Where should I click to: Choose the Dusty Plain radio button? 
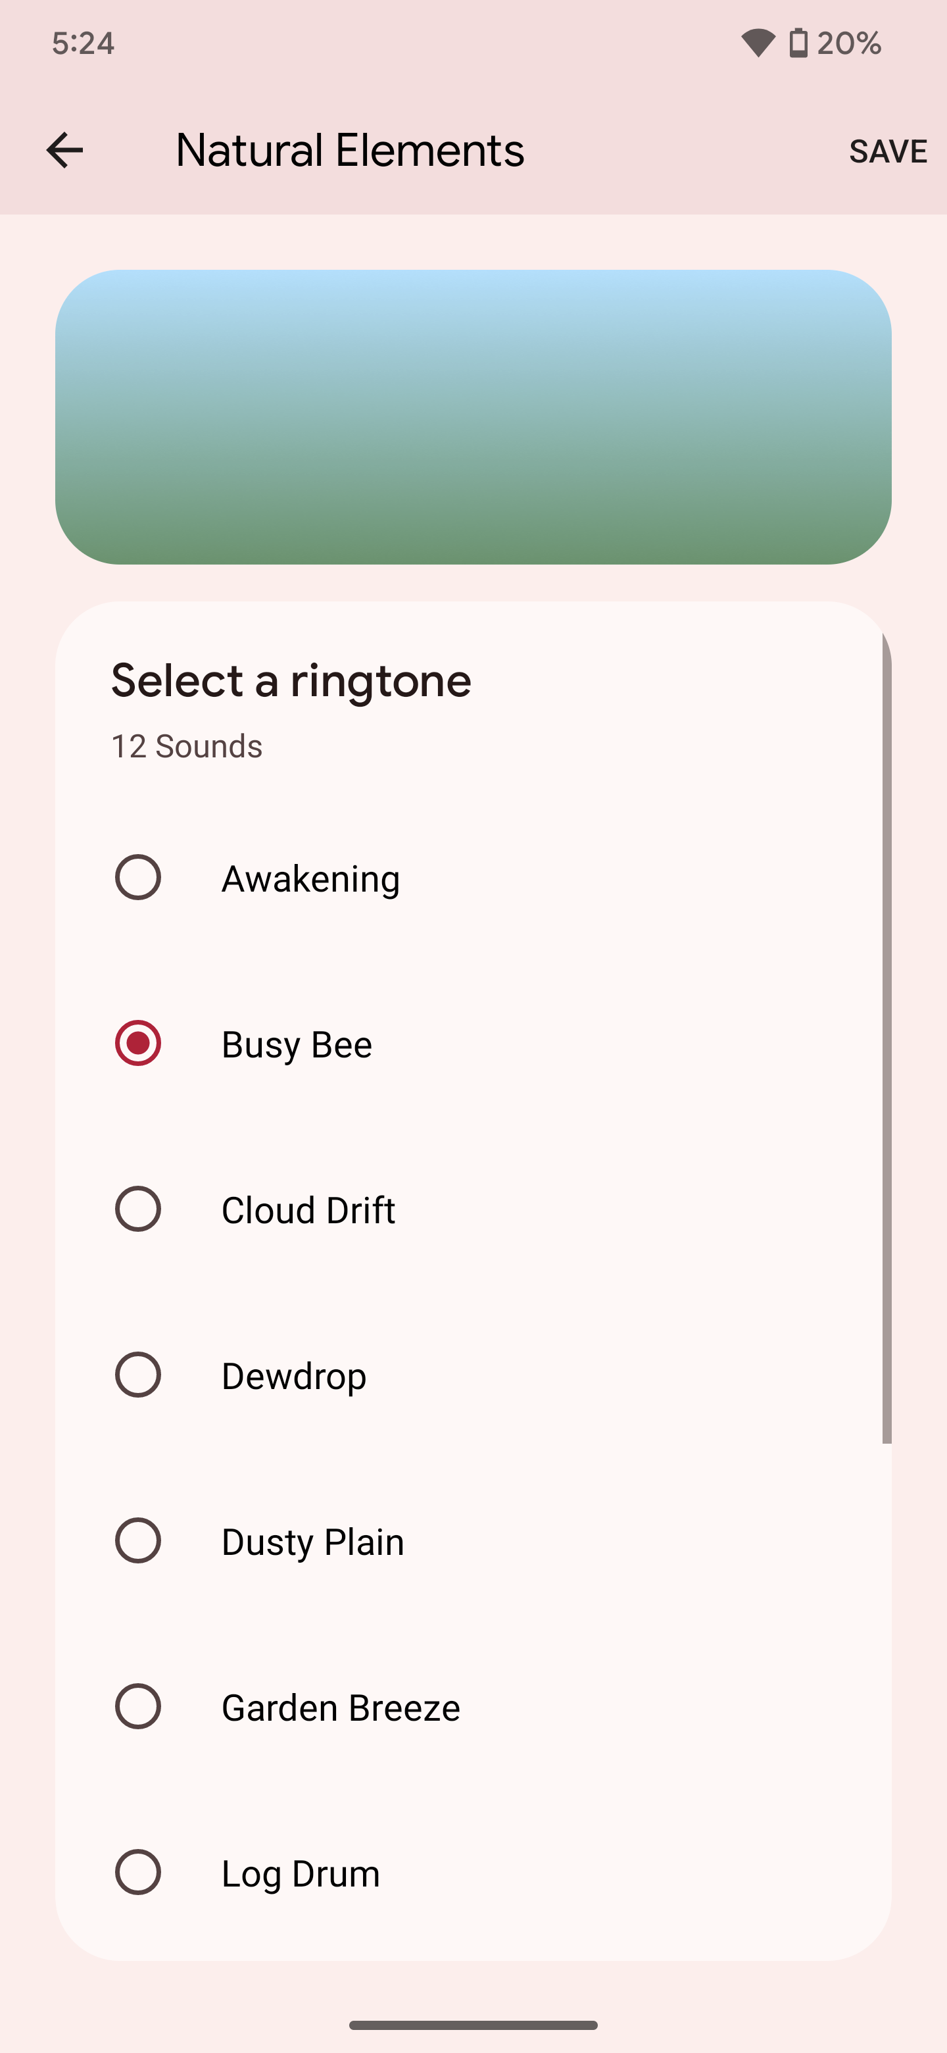coord(138,1540)
